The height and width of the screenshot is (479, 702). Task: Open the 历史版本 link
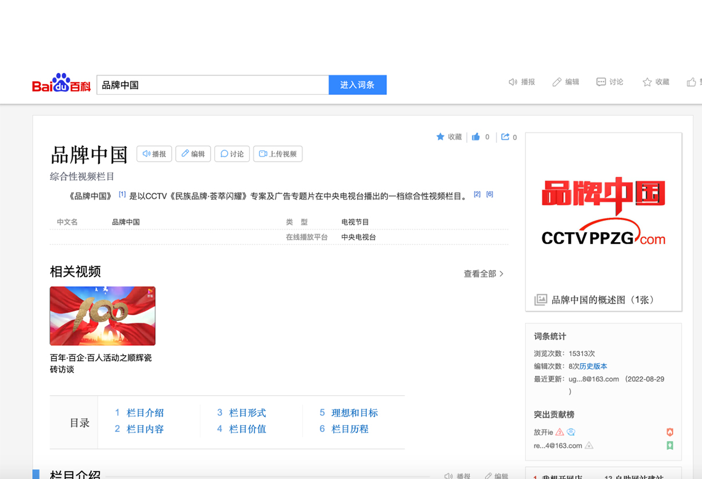pos(593,366)
